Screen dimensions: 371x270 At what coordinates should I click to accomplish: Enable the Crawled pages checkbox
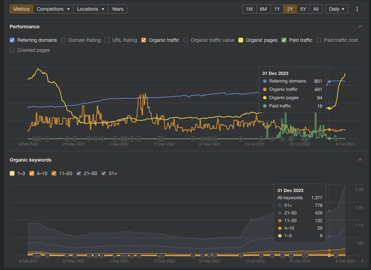(x=12, y=50)
